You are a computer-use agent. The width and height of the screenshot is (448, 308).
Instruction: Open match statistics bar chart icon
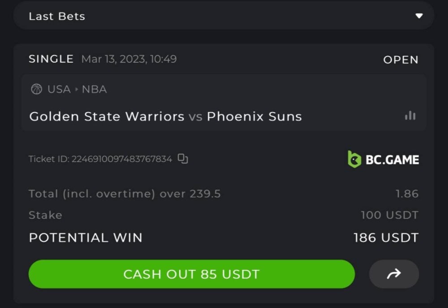410,116
